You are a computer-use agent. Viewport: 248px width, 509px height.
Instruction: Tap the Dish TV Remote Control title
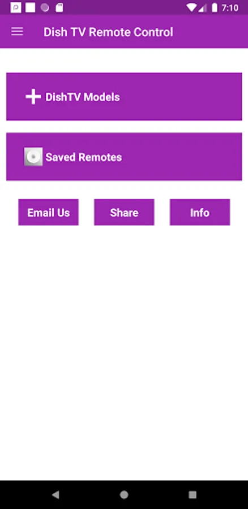click(108, 32)
